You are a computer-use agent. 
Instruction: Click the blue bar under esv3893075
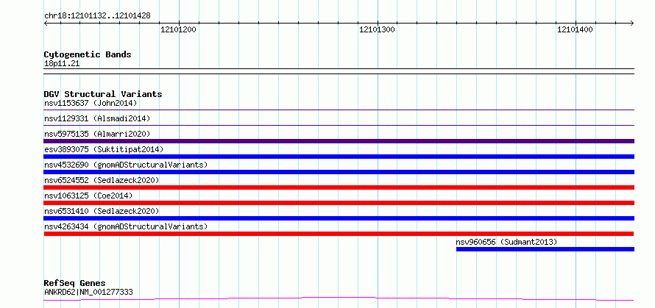click(x=339, y=157)
